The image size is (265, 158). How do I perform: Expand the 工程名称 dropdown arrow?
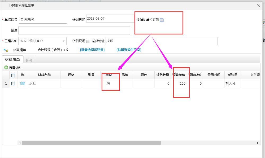(64, 41)
